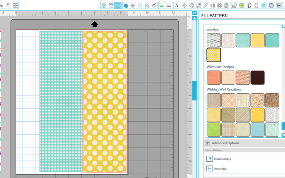
Task: Click the pan hand-arrow icon
Action: coord(8,5)
